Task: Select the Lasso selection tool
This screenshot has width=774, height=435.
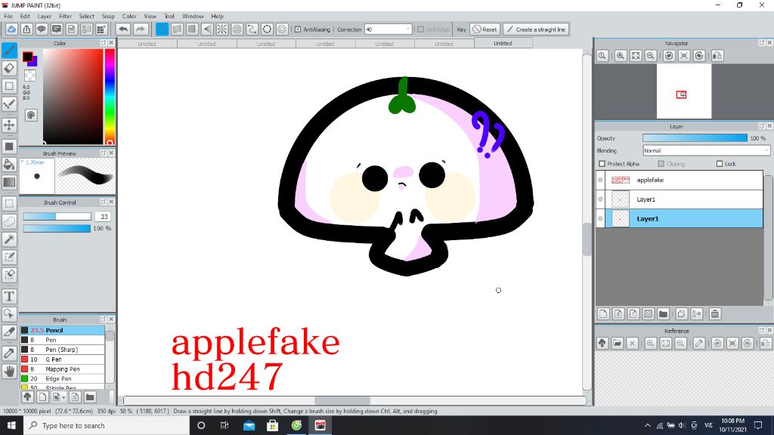Action: (9, 221)
